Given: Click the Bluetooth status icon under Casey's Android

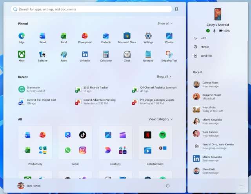Looking at the screenshot, I should point(215,31).
